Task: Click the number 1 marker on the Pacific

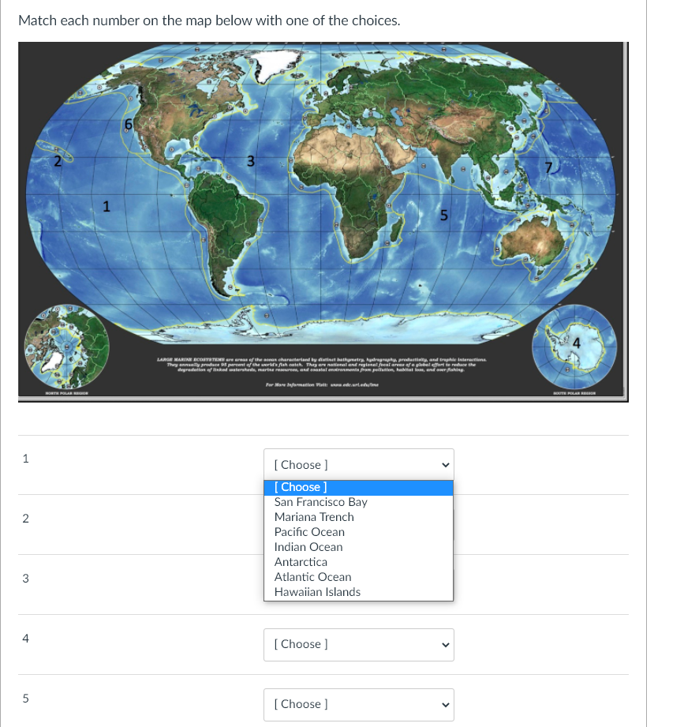Action: [107, 207]
